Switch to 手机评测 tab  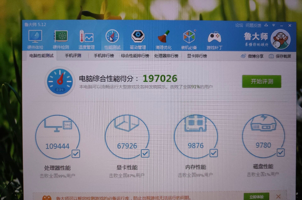pyautogui.click(x=73, y=56)
